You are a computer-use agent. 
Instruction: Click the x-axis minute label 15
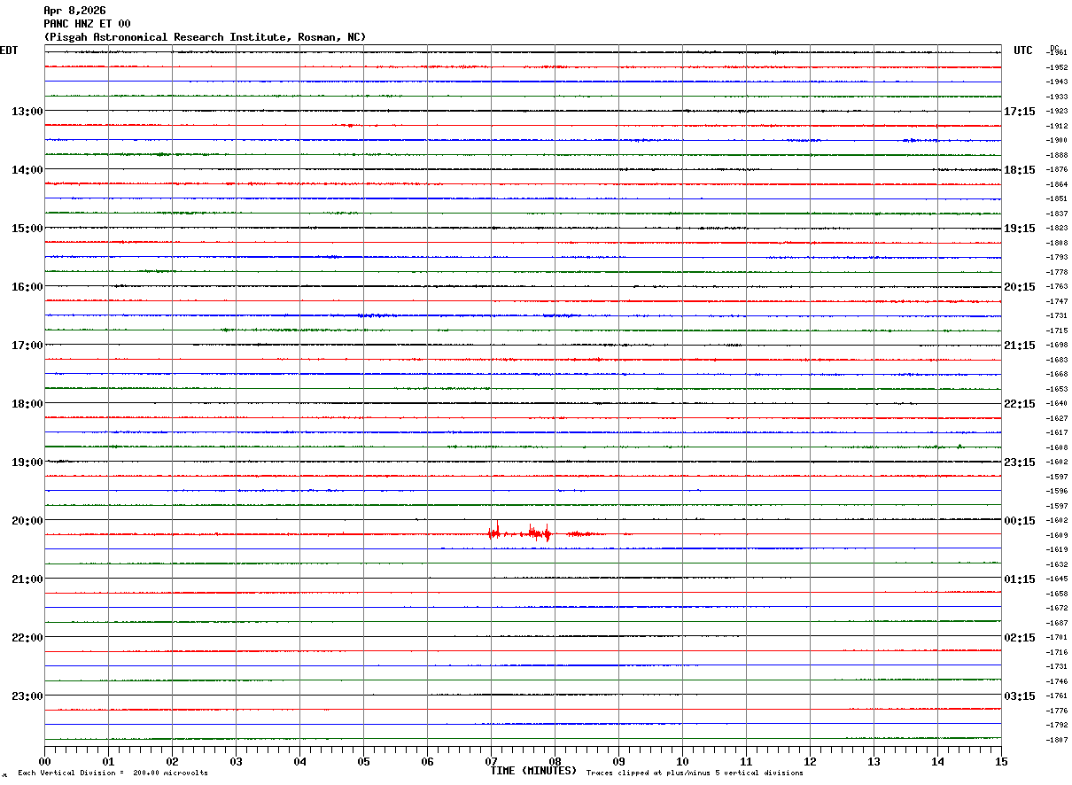tap(1001, 762)
